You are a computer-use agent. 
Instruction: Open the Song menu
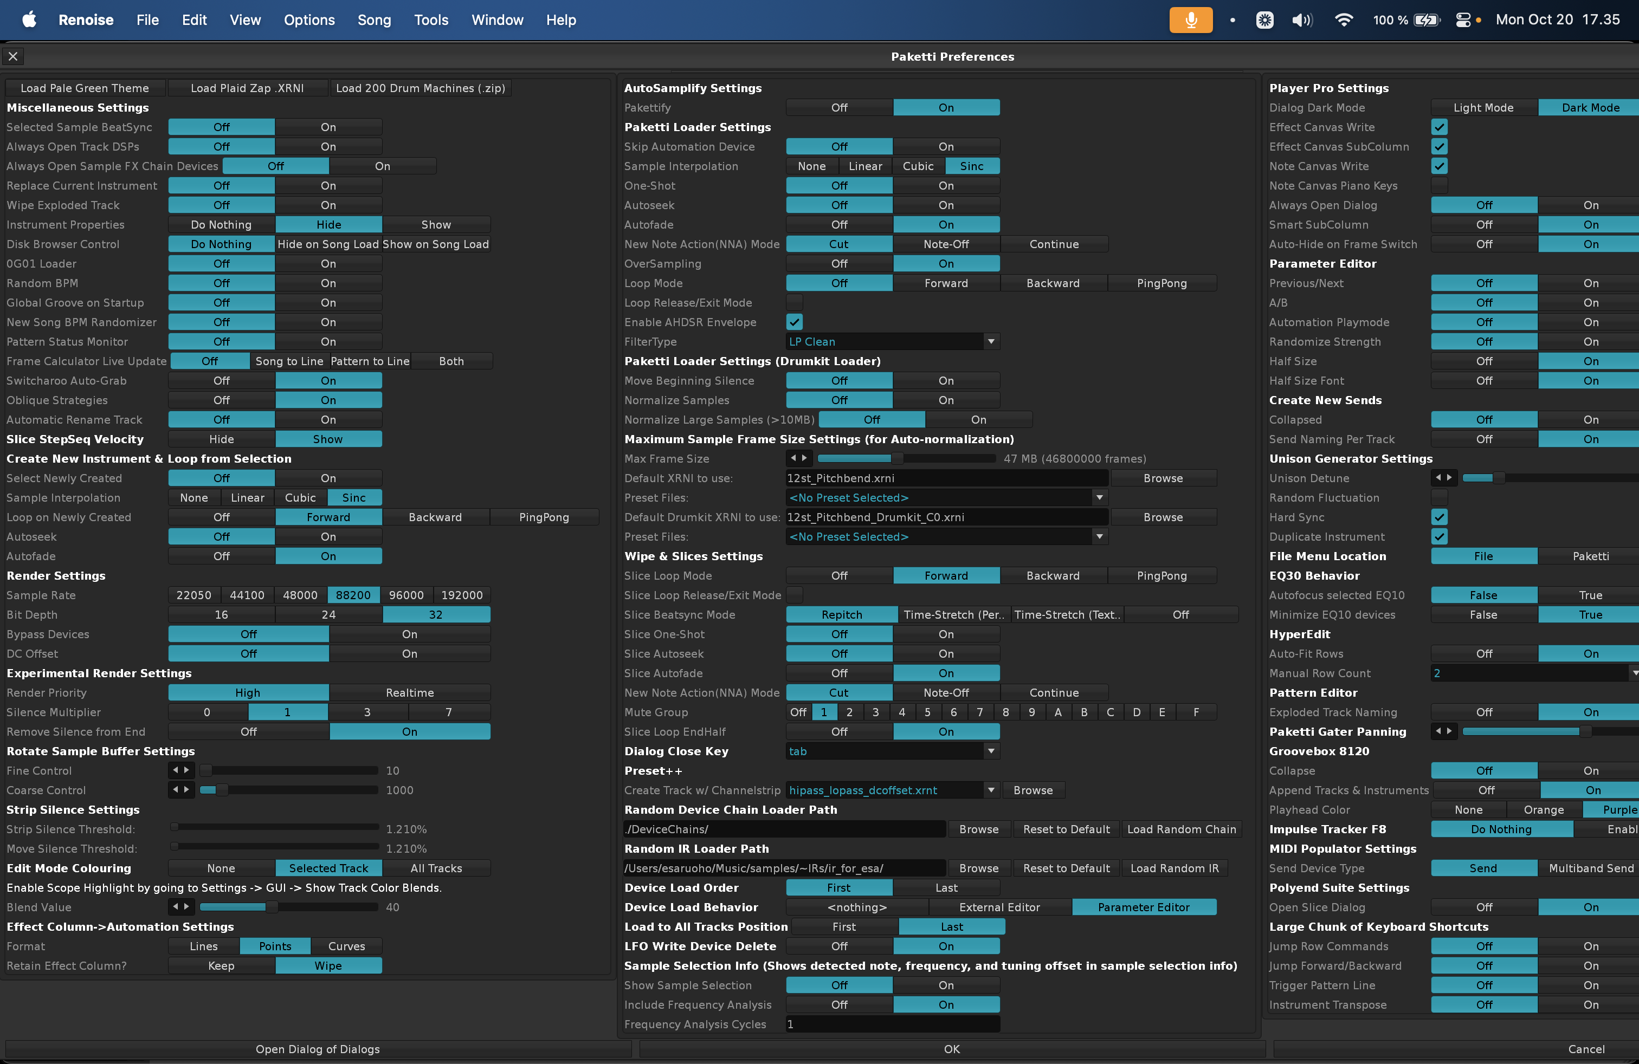coord(374,20)
